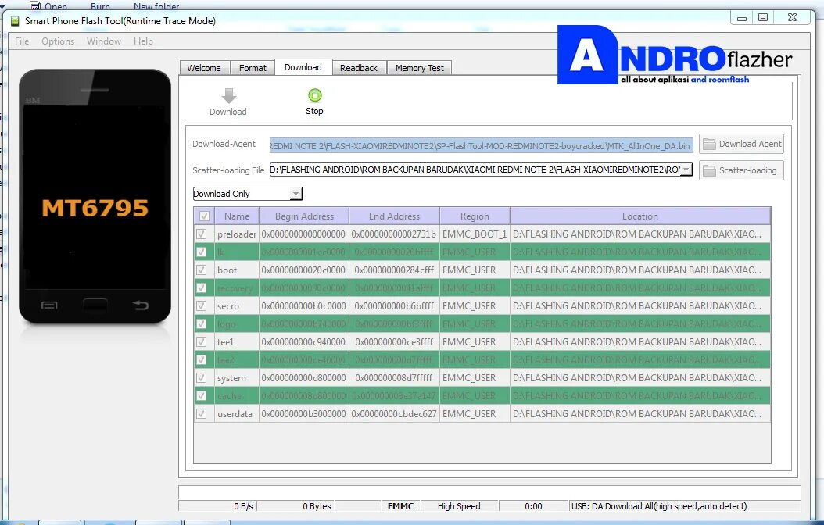
Task: Uncheck the tee2 partition checkbox
Action: tap(201, 359)
